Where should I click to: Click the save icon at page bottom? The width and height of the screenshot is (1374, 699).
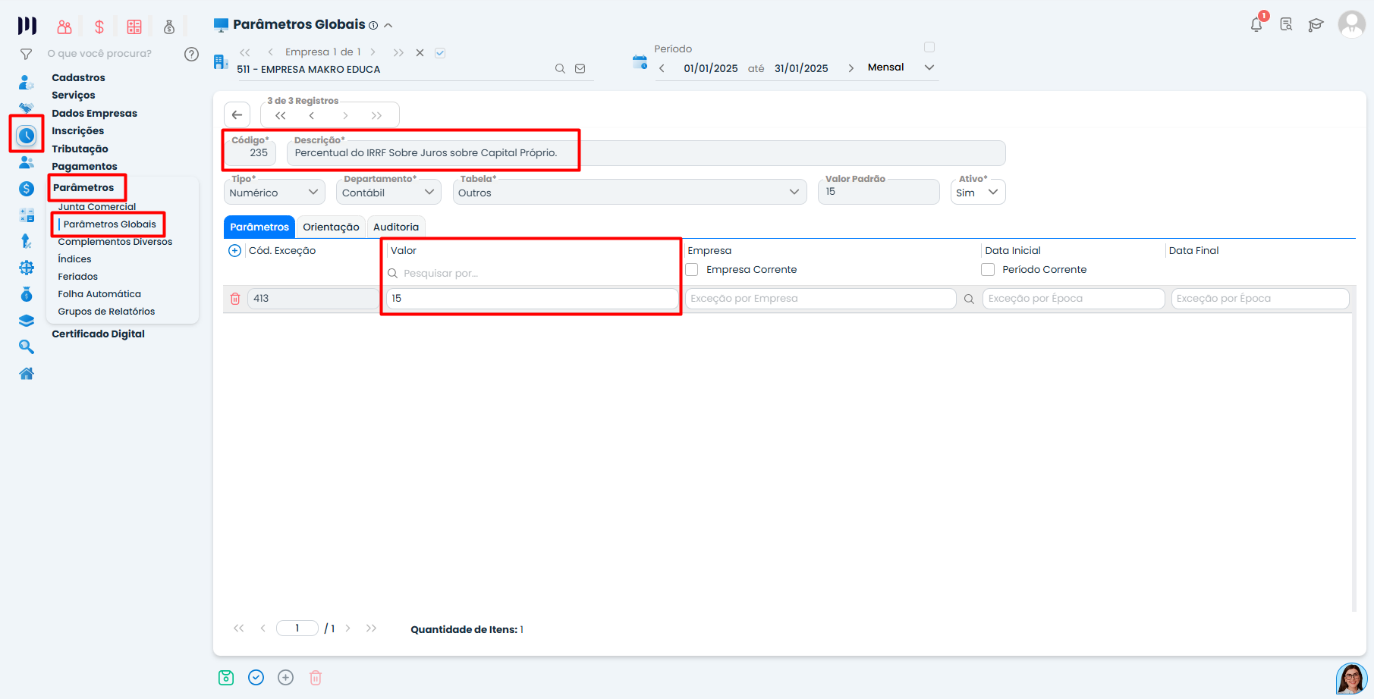225,677
